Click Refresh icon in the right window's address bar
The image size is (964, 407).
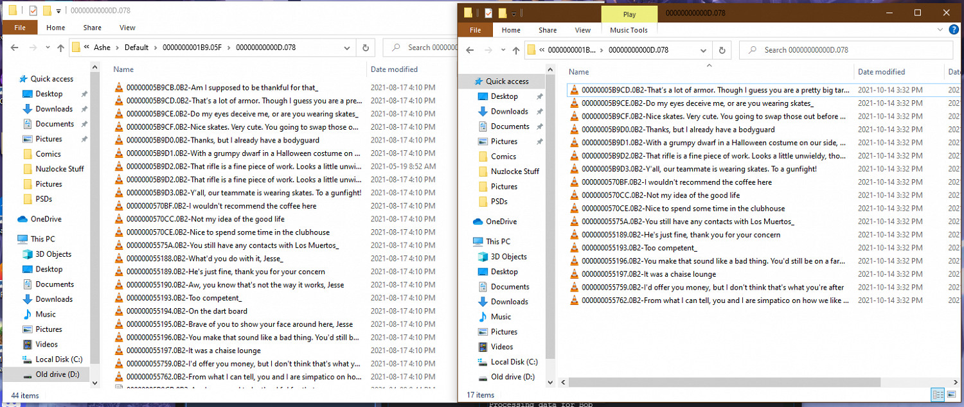click(x=722, y=50)
